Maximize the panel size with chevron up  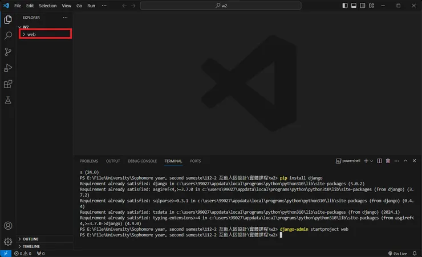point(404,161)
